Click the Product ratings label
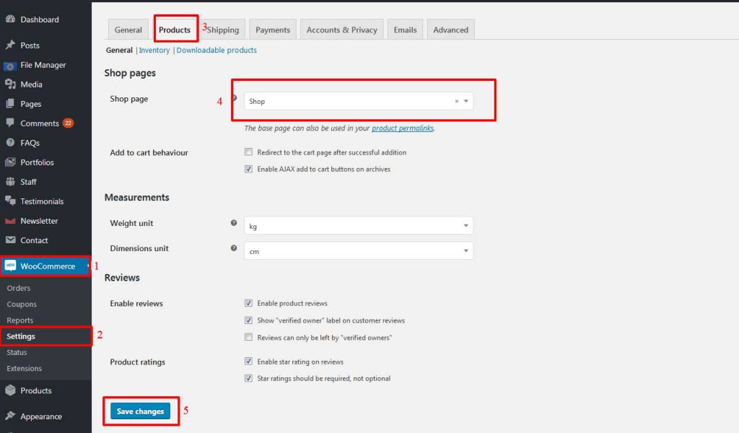The image size is (739, 433). click(138, 362)
